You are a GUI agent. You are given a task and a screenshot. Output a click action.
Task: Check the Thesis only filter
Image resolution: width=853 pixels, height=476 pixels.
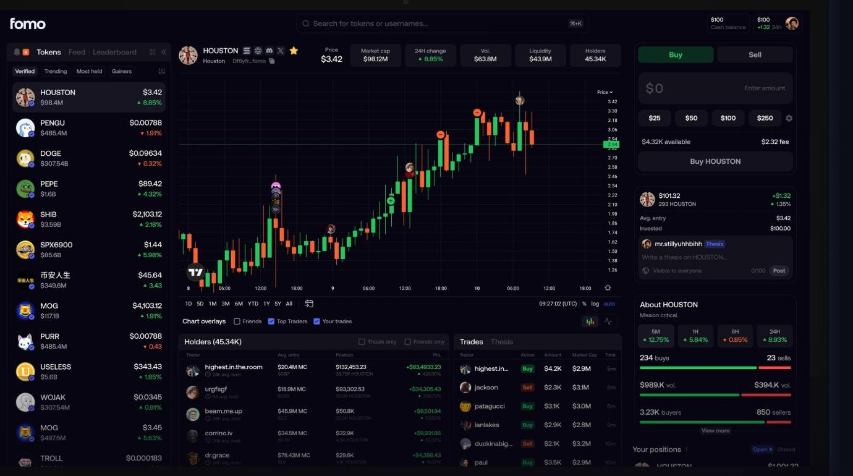[x=362, y=342]
